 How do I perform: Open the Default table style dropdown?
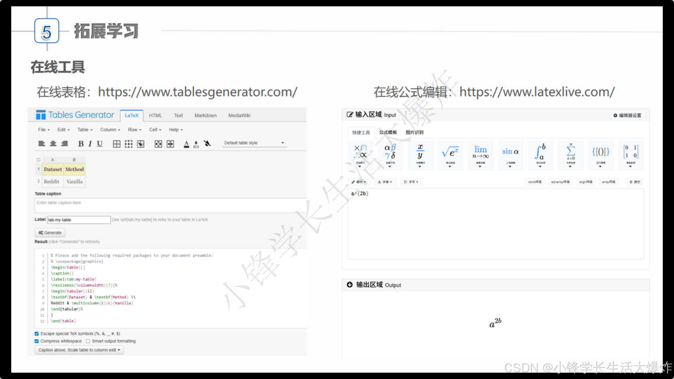point(254,143)
